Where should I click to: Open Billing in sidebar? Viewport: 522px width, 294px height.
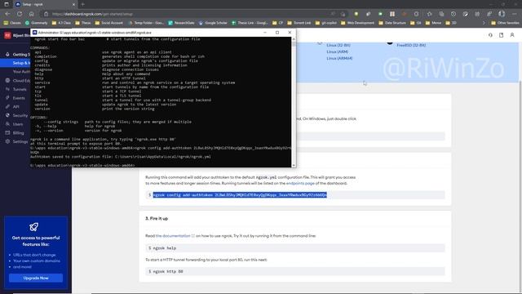point(15,132)
